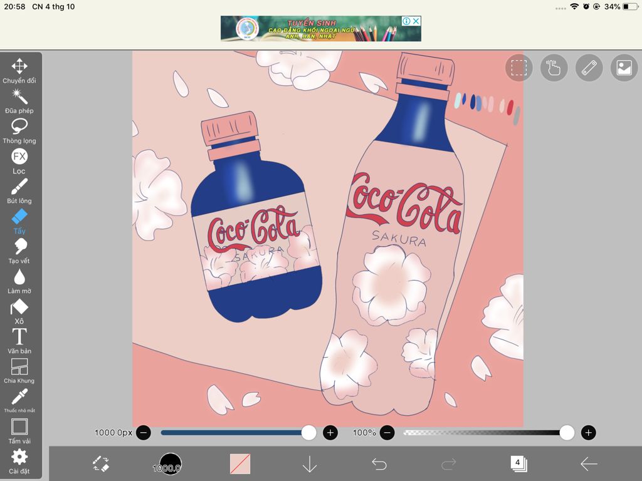The height and width of the screenshot is (481, 642).
Task: Open the layers panel showing 4
Action: (x=518, y=464)
